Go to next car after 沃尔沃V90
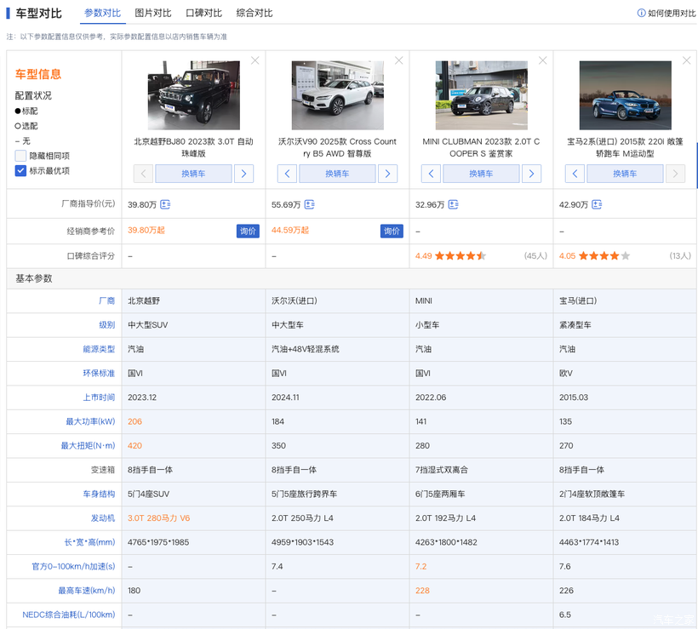The image size is (698, 629). click(x=388, y=174)
